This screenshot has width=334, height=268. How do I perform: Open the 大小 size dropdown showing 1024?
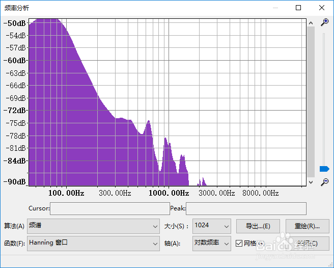coord(212,226)
